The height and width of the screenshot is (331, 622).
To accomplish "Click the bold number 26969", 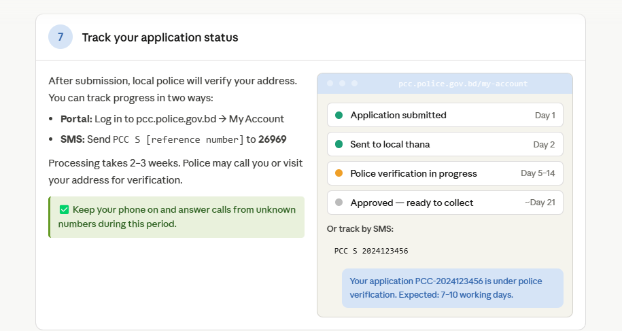I will pos(272,139).
